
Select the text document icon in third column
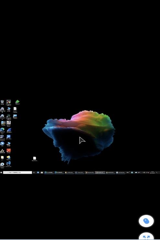pyautogui.click(x=15, y=110)
